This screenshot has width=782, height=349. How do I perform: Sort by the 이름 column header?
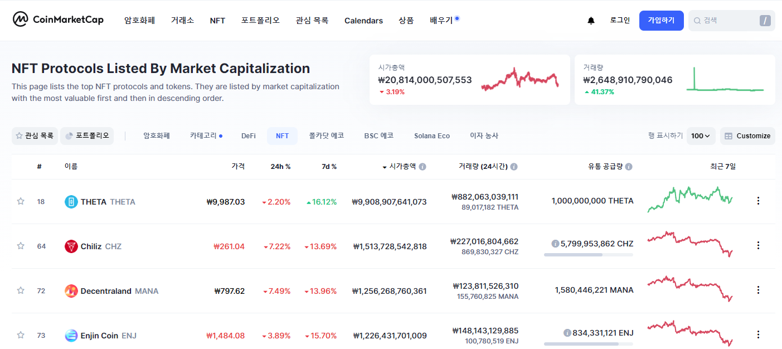pyautogui.click(x=71, y=166)
